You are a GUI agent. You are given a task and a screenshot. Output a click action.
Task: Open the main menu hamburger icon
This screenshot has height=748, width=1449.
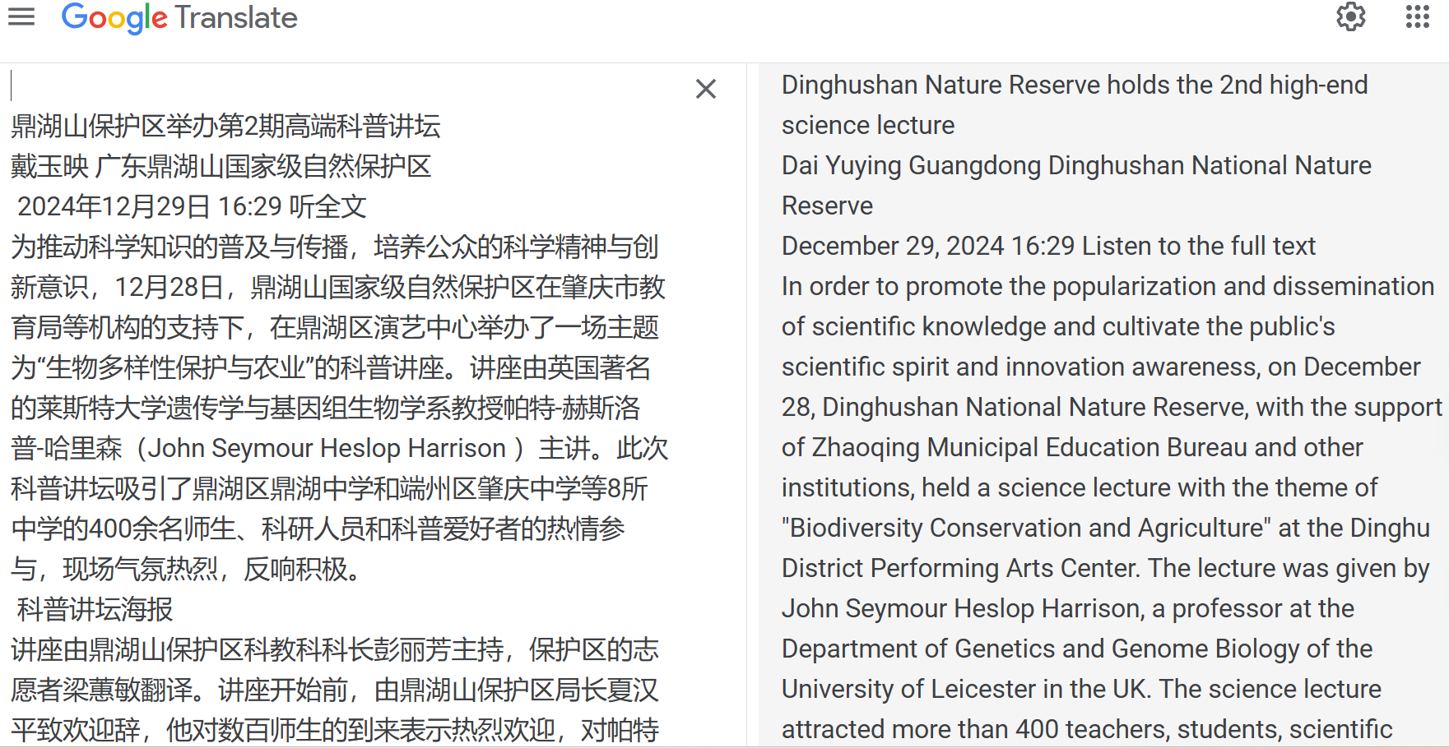point(21,17)
